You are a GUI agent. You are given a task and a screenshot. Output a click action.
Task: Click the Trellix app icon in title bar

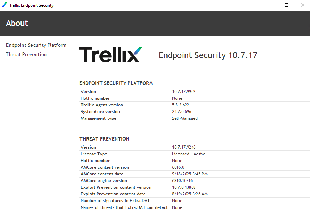[5, 5]
